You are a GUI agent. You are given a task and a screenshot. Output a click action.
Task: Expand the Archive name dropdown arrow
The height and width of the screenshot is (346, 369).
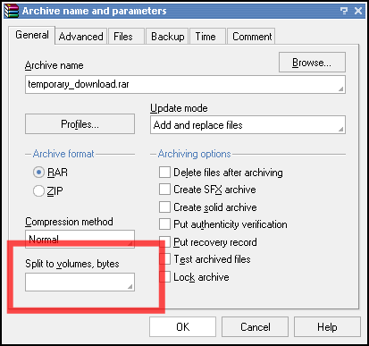[340, 89]
